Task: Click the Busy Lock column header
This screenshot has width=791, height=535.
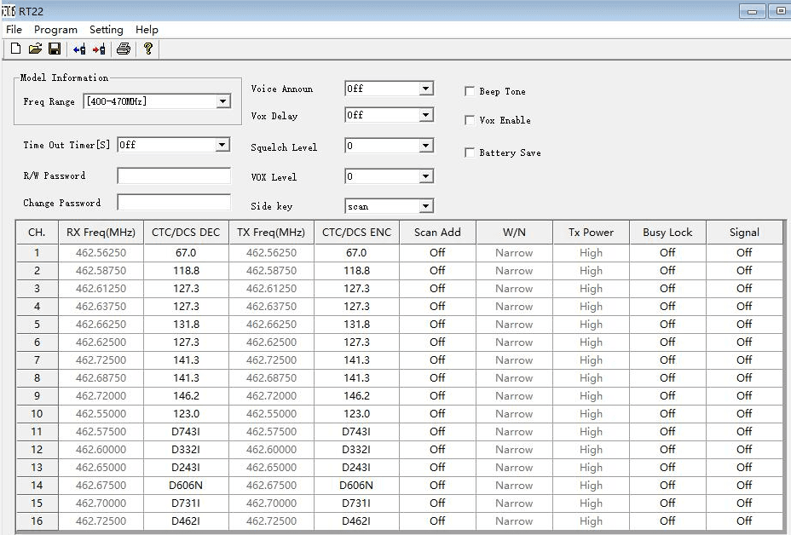Action: 667,232
